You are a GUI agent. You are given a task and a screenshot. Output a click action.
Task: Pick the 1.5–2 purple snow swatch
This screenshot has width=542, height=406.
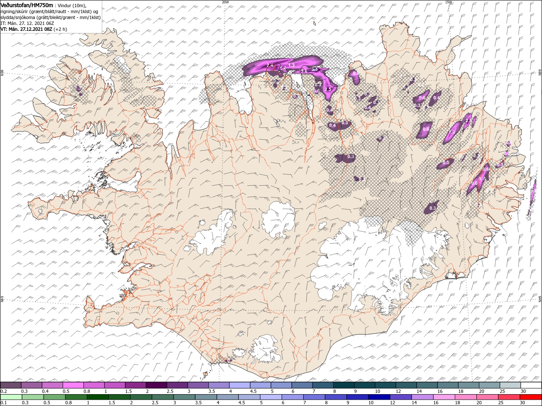pyautogui.click(x=136, y=385)
